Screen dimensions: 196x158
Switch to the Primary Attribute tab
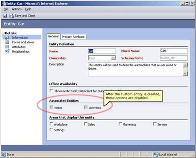click(73, 37)
